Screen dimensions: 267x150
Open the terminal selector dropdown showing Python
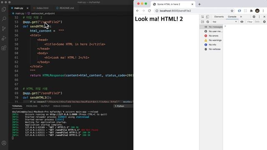pyautogui.click(x=123, y=106)
